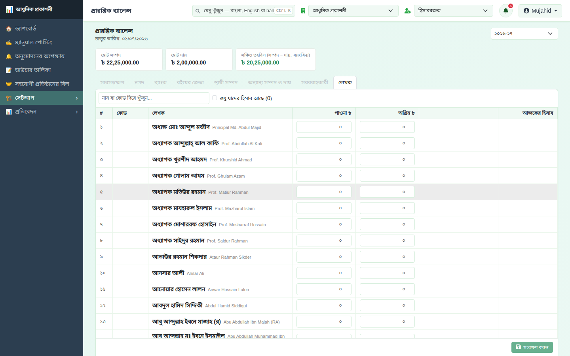The height and width of the screenshot is (356, 570).
Task: Click the ম্যানুয়াল পোস্টিং writing icon
Action: coord(9,43)
